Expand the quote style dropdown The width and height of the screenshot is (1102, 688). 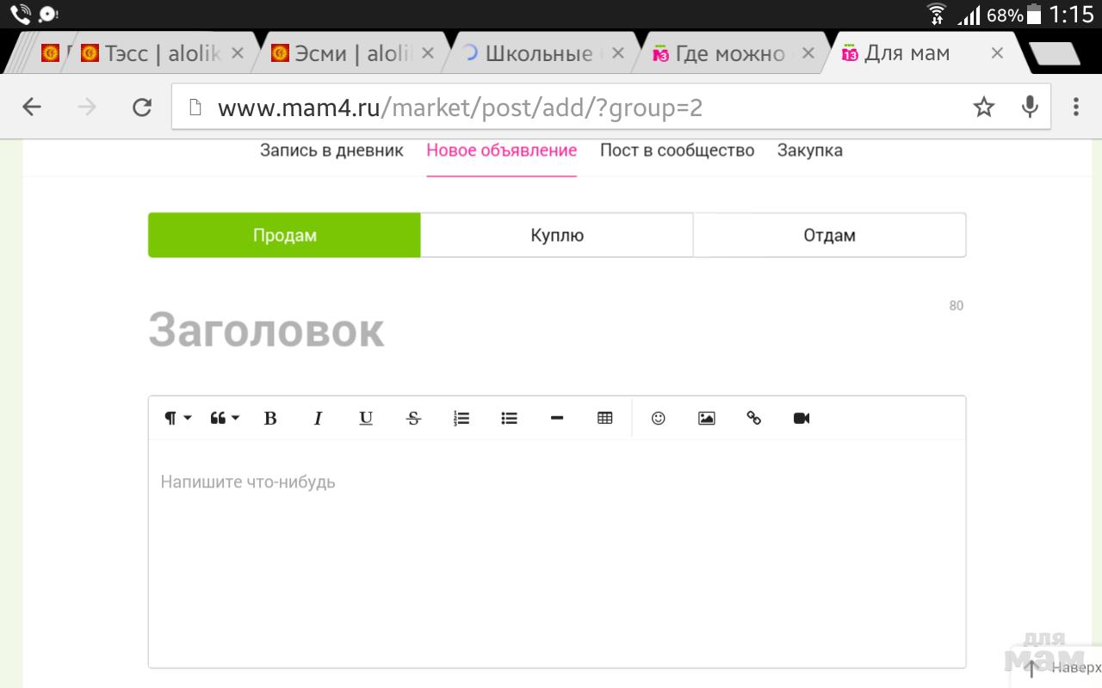coord(224,419)
